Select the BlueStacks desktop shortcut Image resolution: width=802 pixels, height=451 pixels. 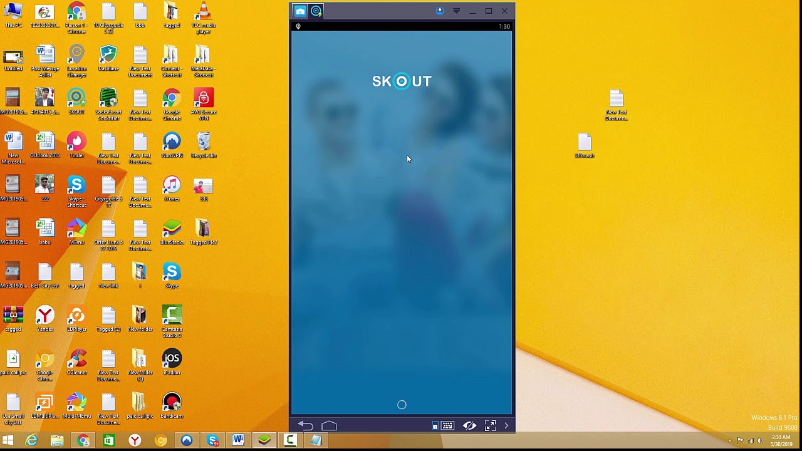point(172,232)
